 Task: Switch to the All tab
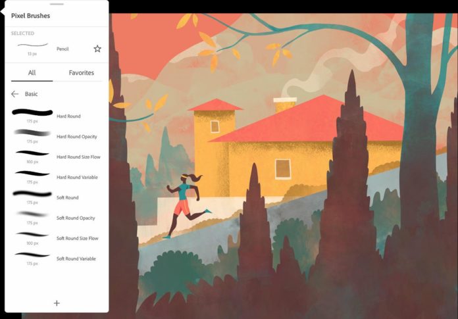[x=32, y=72]
